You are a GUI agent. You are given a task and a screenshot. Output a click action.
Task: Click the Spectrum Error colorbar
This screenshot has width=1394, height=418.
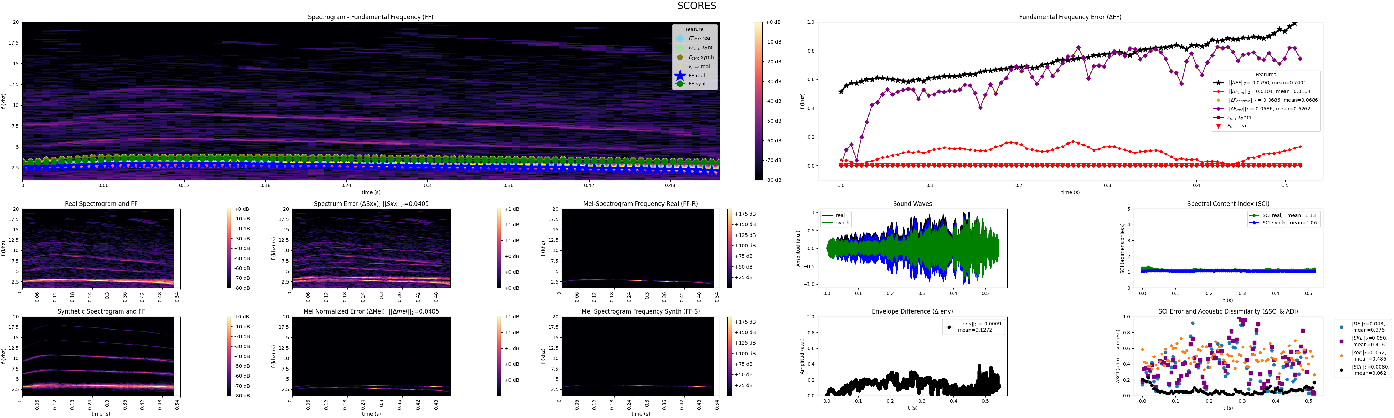tap(499, 248)
